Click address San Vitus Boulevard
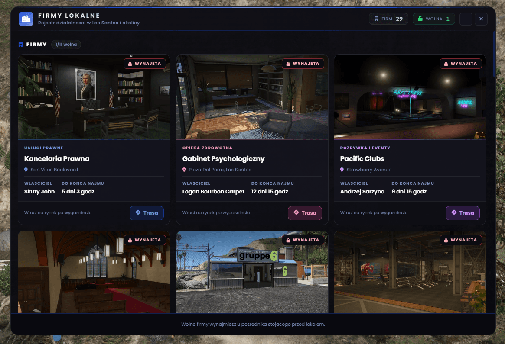The image size is (505, 344). 54,170
